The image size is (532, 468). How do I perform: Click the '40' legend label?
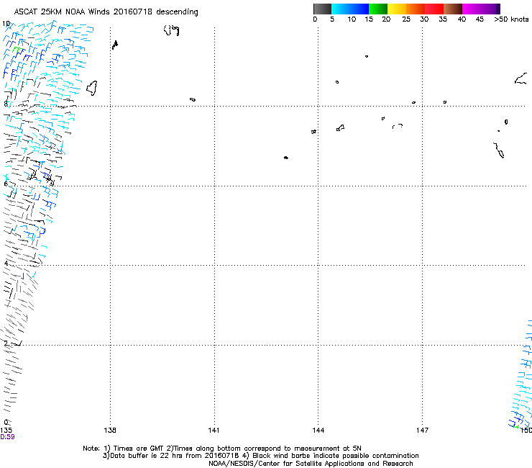pos(462,19)
